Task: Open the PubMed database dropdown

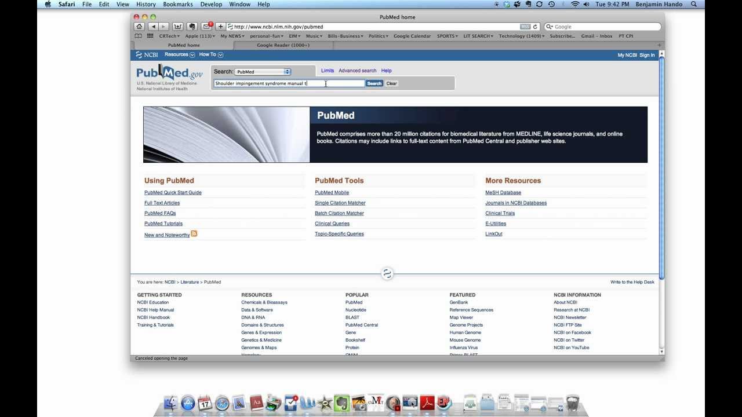Action: 263,72
